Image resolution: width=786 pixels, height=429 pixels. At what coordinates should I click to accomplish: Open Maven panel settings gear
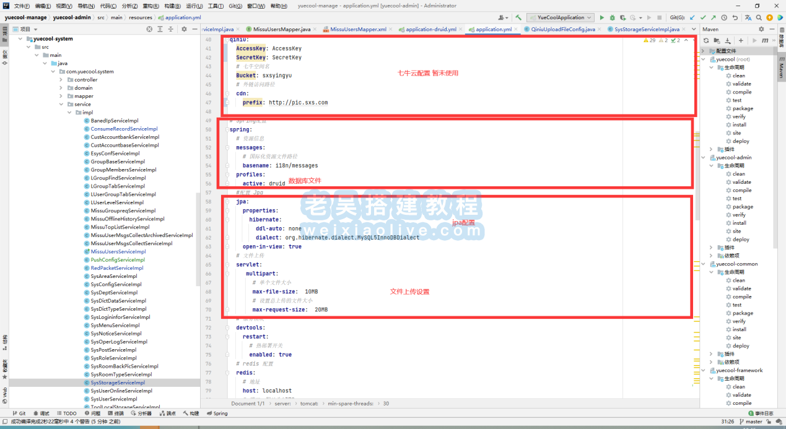pos(761,29)
